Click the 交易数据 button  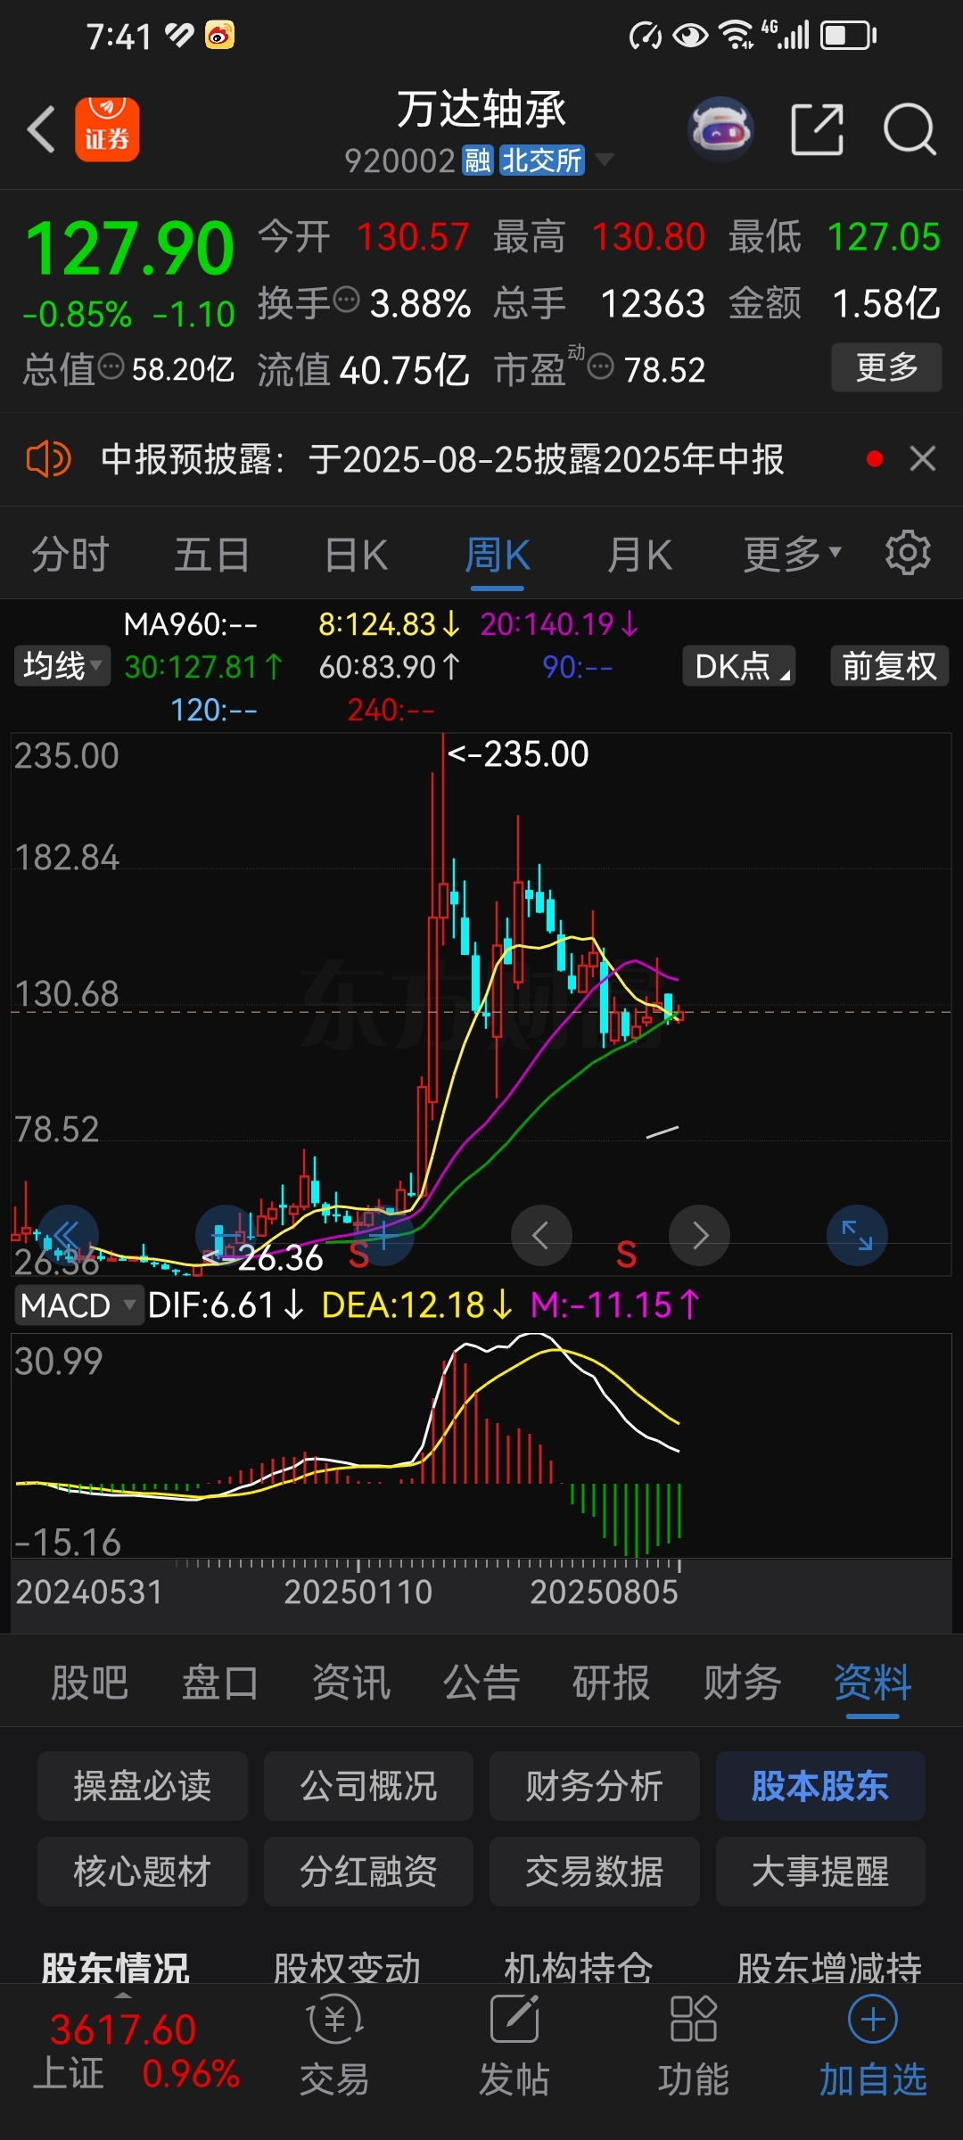(x=594, y=1872)
